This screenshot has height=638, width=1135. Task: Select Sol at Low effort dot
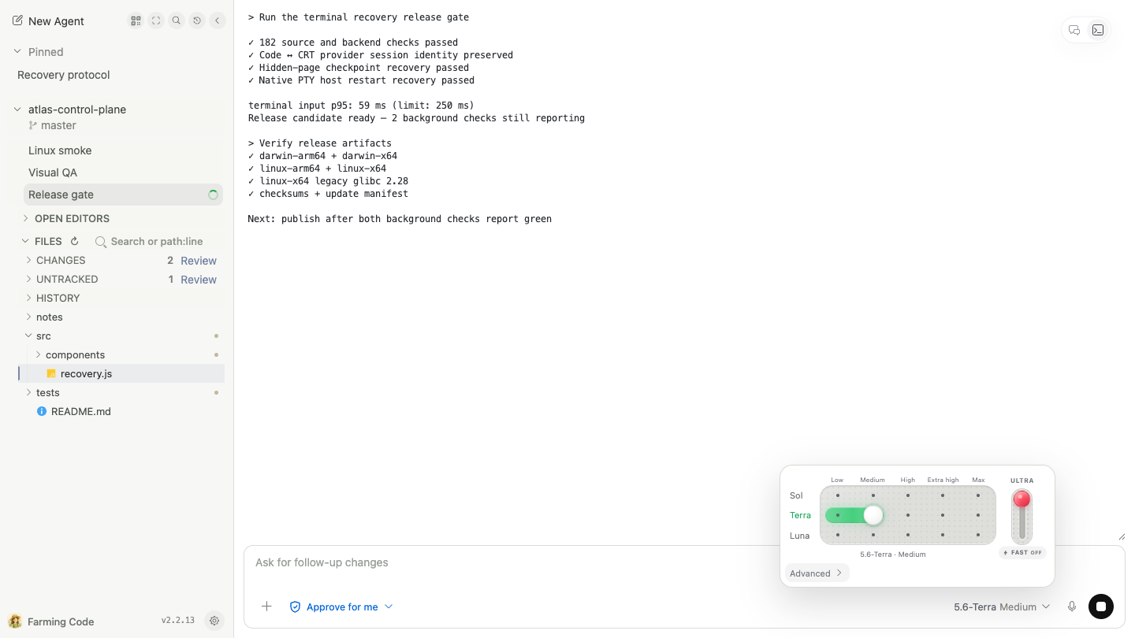tap(838, 495)
